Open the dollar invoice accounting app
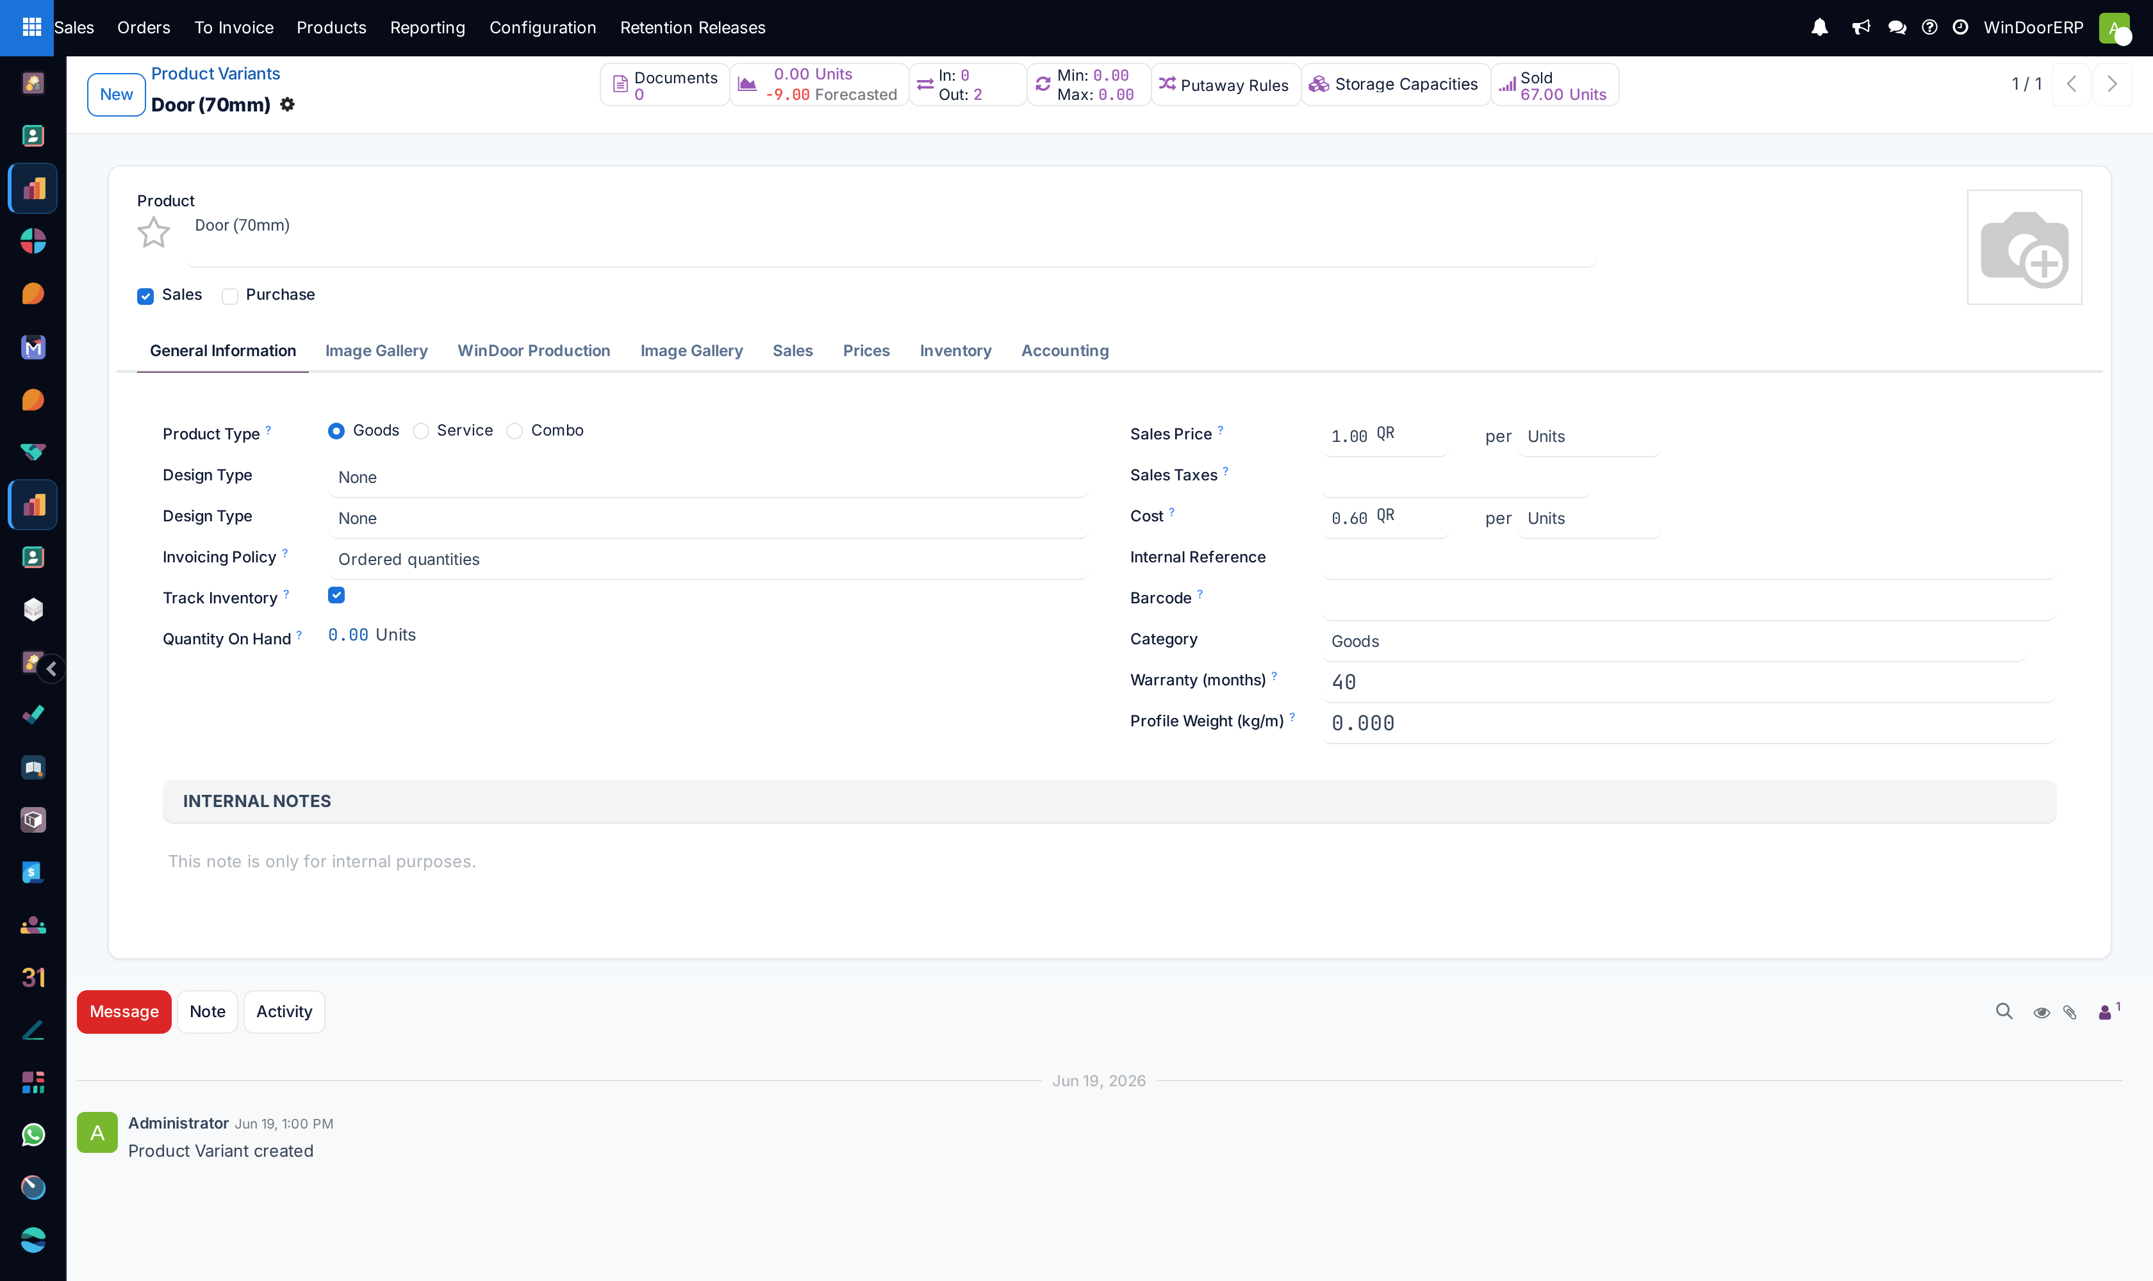Viewport: 2153px width, 1281px height. coord(33,872)
